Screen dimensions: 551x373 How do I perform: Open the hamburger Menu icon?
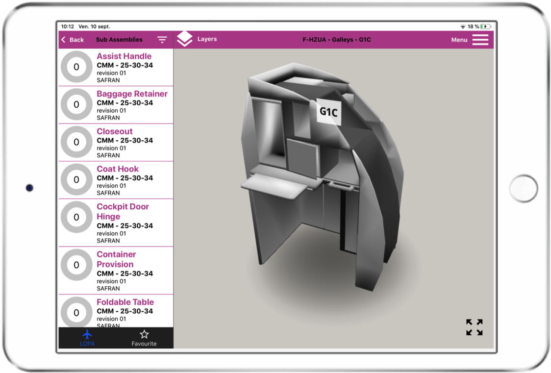pyautogui.click(x=480, y=40)
